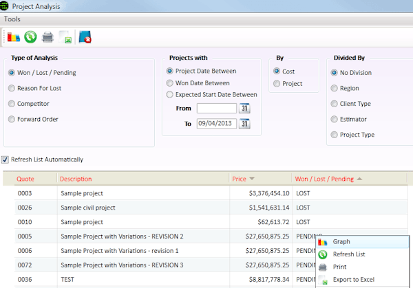413x288 pixels.
Task: Click the Export to Excel toolbar icon
Action: coord(65,37)
